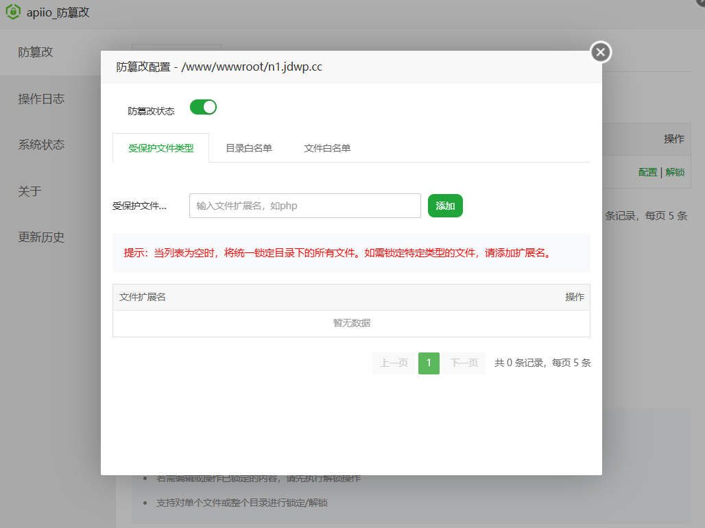The width and height of the screenshot is (705, 528).
Task: Select the 受保护文件类型 tab
Action: point(160,146)
